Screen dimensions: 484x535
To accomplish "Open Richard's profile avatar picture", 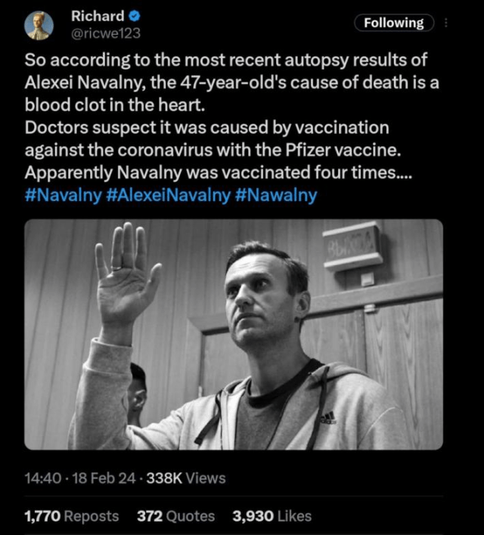I will tap(39, 25).
